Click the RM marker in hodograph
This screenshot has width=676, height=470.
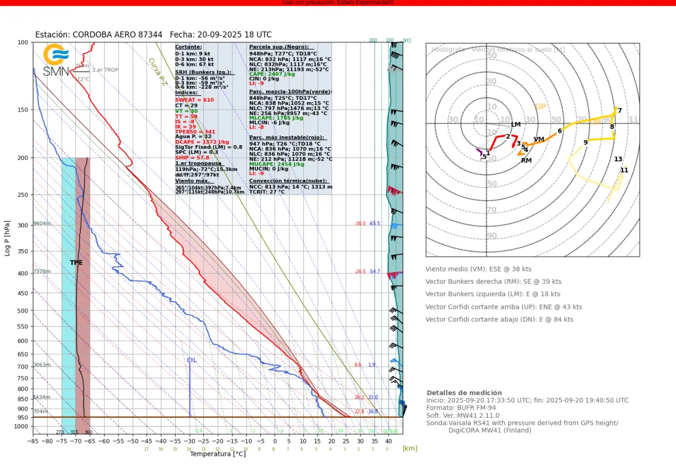[x=526, y=160]
